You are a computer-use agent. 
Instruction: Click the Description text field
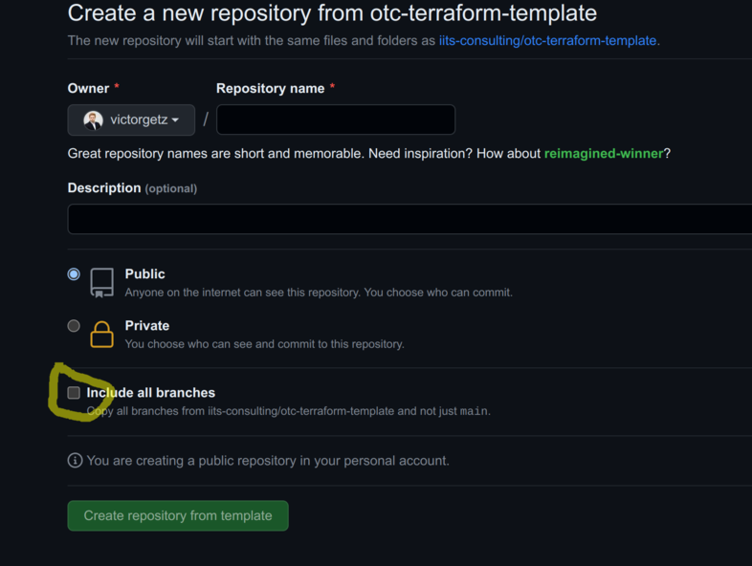[x=409, y=219]
